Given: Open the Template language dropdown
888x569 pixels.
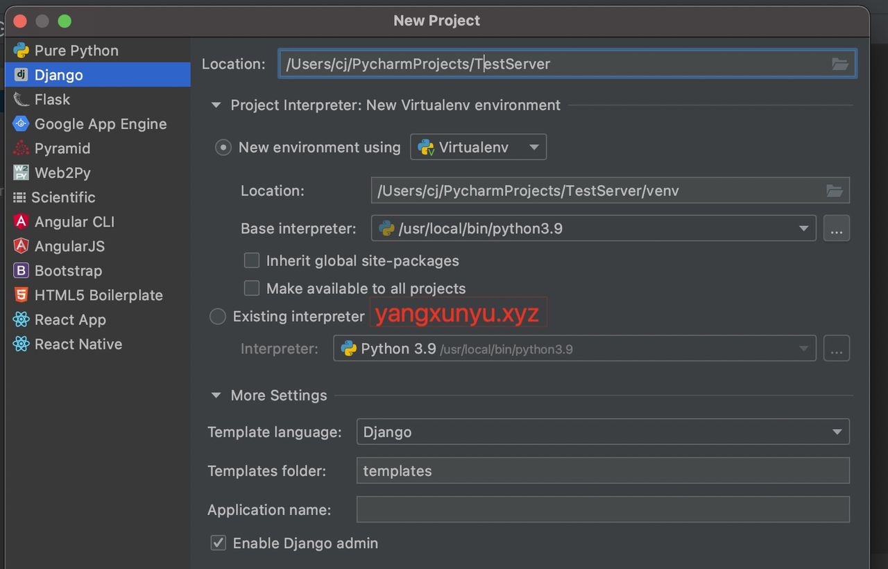Looking at the screenshot, I should pyautogui.click(x=602, y=432).
